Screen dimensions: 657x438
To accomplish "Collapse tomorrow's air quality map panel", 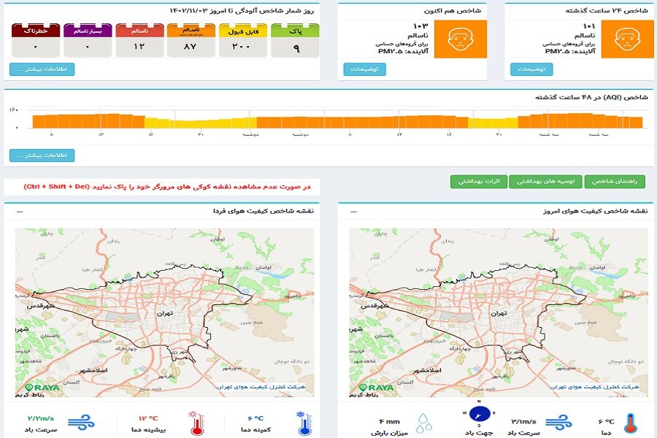I will [x=19, y=211].
